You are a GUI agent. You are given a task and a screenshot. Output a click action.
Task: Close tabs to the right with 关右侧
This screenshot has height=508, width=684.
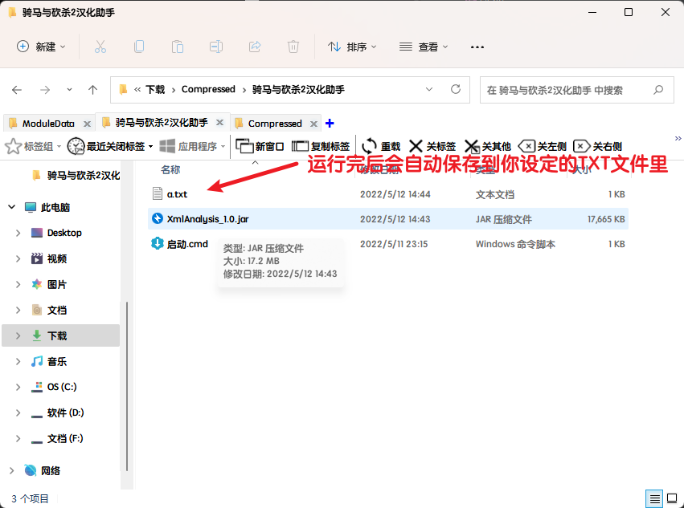point(596,145)
